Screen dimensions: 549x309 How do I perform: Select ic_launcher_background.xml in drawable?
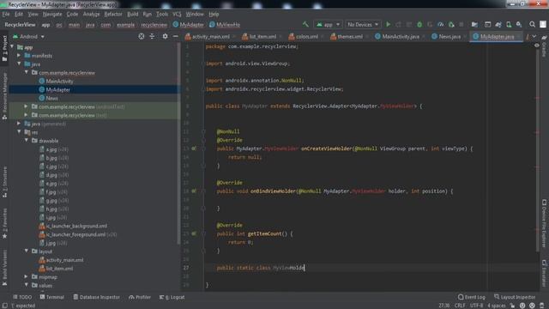(x=76, y=226)
